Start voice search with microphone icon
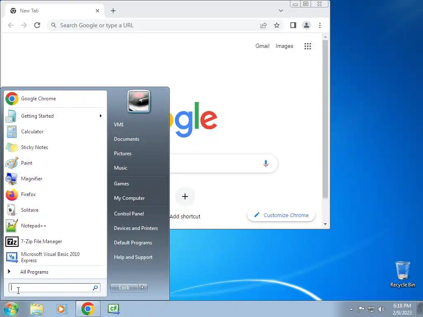The width and height of the screenshot is (423, 317). tap(266, 163)
